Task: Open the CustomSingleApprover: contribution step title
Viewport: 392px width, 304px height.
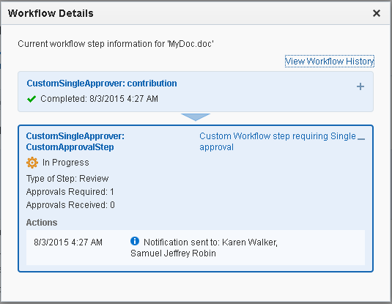Action: (x=102, y=84)
